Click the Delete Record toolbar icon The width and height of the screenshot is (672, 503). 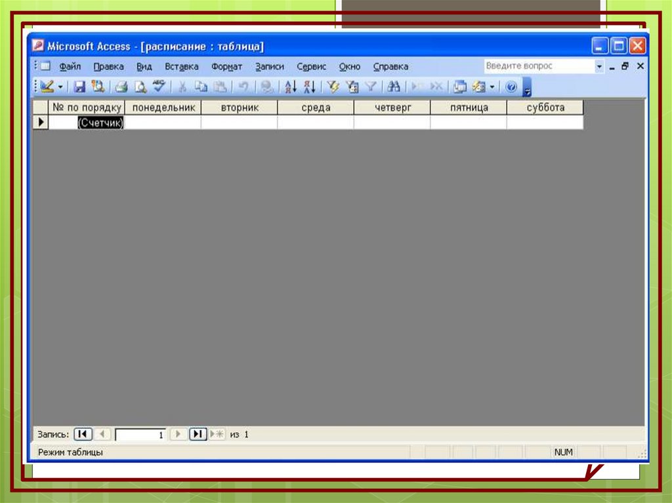point(436,87)
